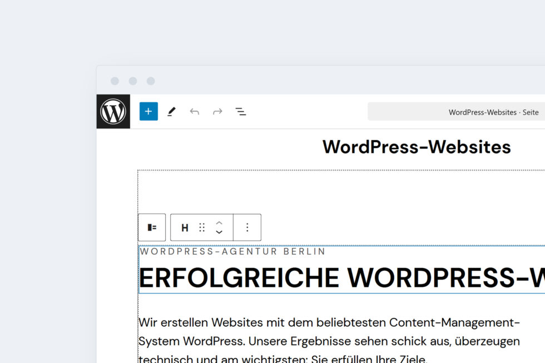545x363 pixels.
Task: Move the block up with the up chevron
Action: click(219, 223)
